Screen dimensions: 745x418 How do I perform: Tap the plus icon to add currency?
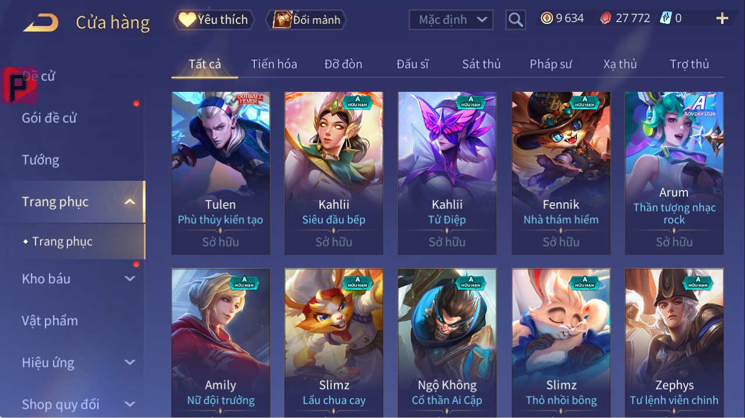pyautogui.click(x=722, y=19)
